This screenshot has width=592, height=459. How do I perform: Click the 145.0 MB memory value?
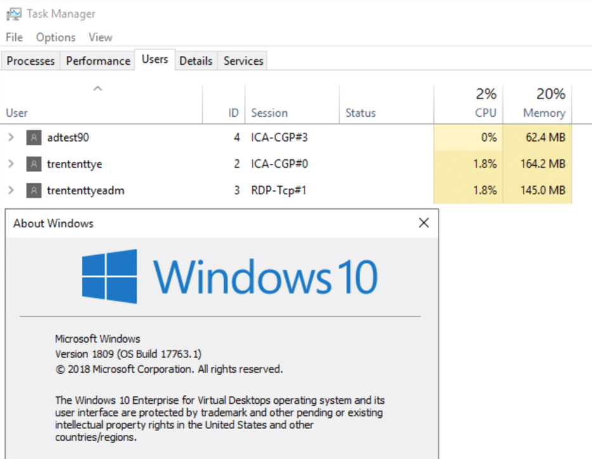pyautogui.click(x=543, y=190)
